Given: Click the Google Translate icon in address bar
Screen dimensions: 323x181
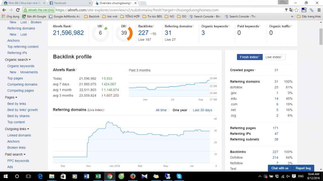Looking at the screenshot, I should pos(291,10).
